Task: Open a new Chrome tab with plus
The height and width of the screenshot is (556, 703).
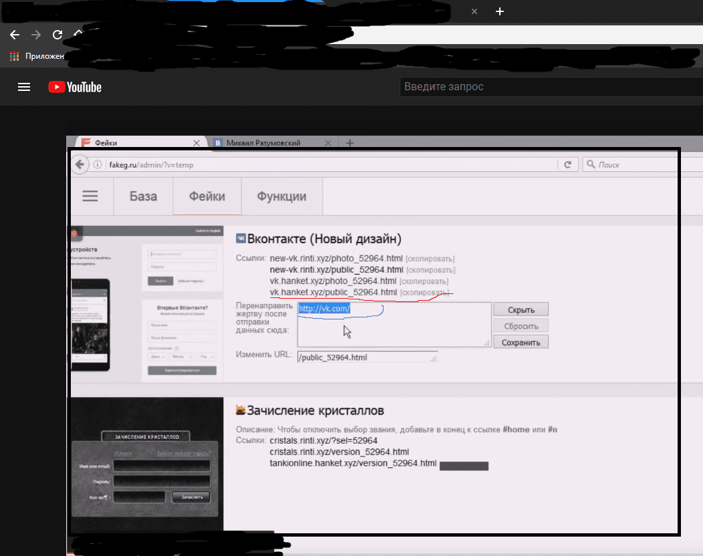Action: (500, 11)
